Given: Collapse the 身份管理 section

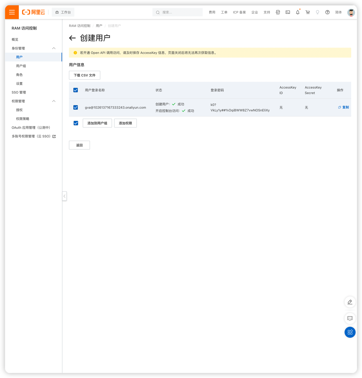Looking at the screenshot, I should click(54, 48).
